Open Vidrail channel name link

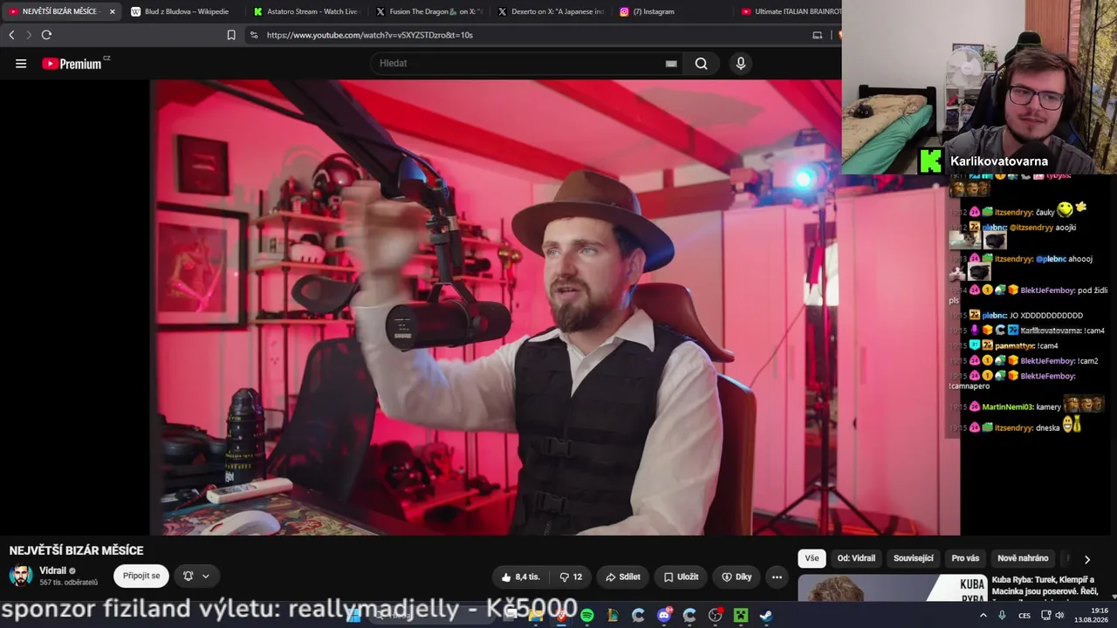point(52,570)
